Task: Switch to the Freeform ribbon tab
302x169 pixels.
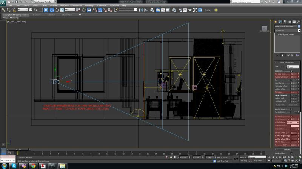Action: pos(37,15)
